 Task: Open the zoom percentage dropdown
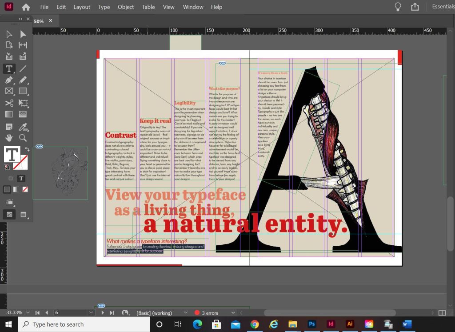tap(28, 313)
